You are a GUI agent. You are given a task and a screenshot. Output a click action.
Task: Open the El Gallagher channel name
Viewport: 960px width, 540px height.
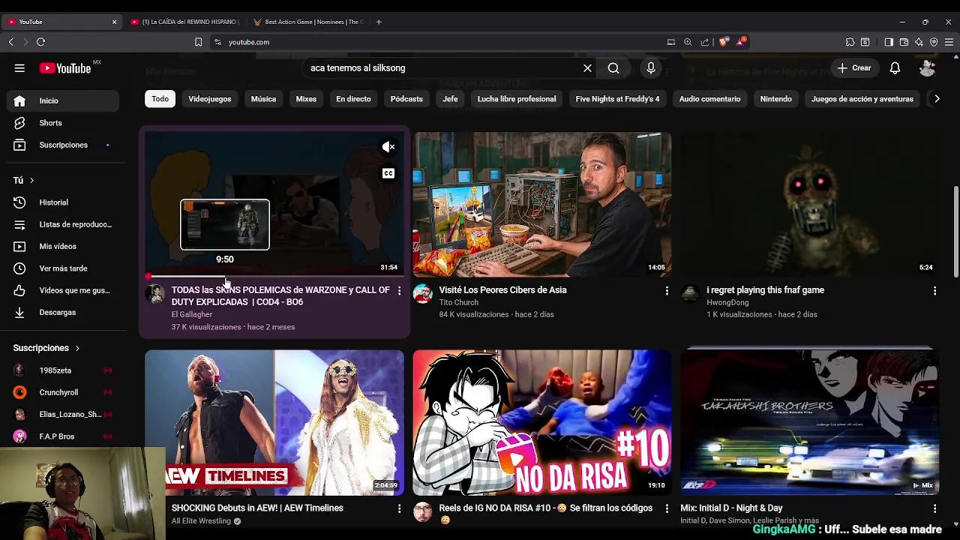coord(192,315)
